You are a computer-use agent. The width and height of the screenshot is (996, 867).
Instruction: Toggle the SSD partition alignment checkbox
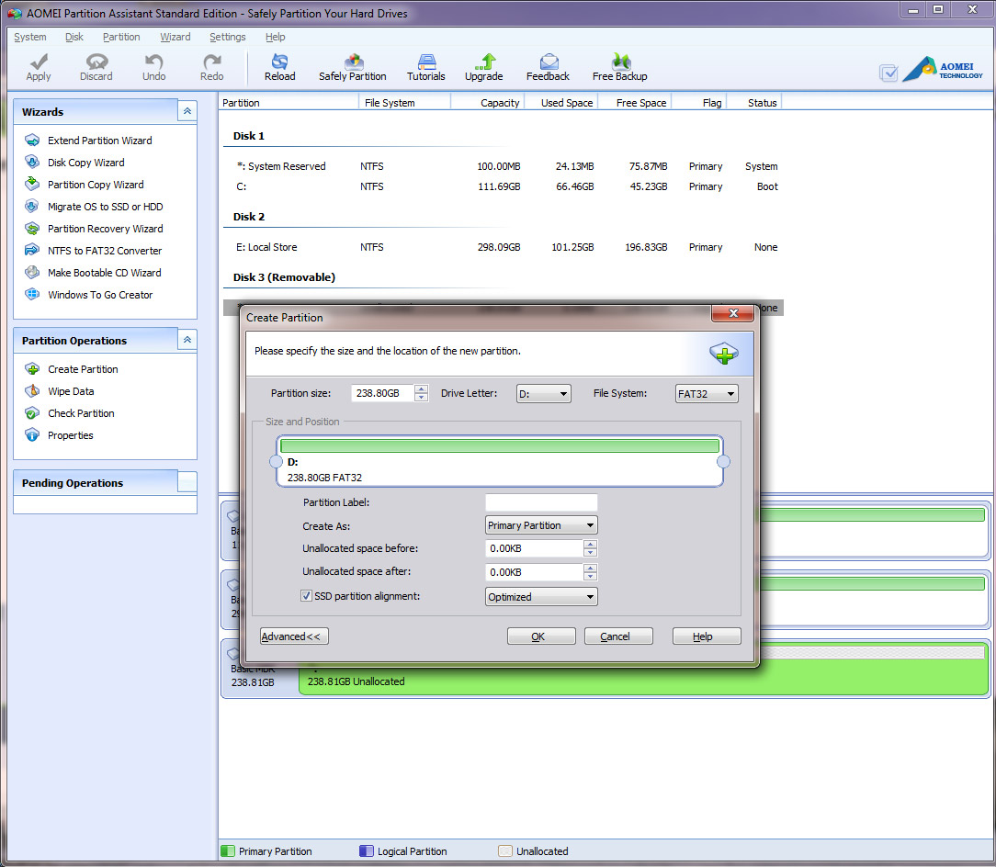point(307,596)
